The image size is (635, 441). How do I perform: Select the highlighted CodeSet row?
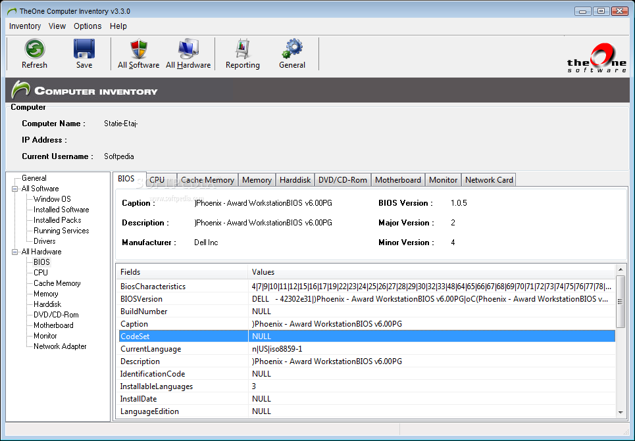pos(366,337)
